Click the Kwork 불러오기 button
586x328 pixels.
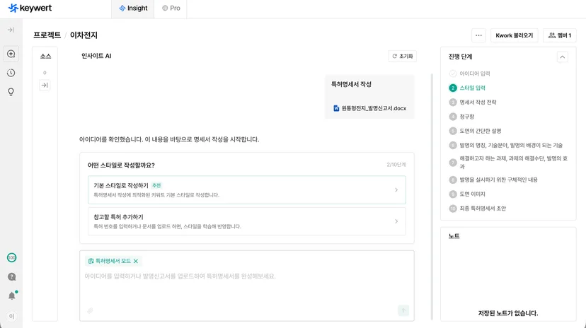coord(515,35)
